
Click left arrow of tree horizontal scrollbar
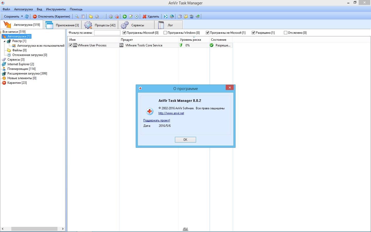(3, 229)
